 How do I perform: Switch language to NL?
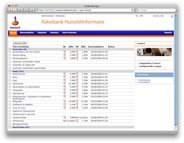(x=137, y=16)
